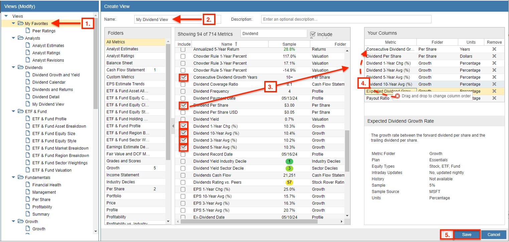The height and width of the screenshot is (242, 509).
Task: Click the Dividend Detail document icon
Action: (x=28, y=97)
